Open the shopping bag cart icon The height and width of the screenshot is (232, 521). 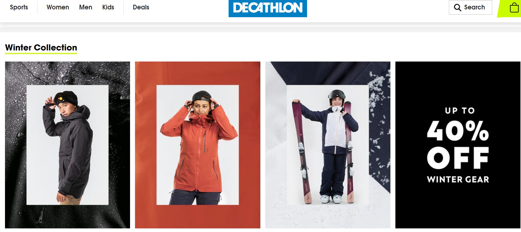[514, 7]
